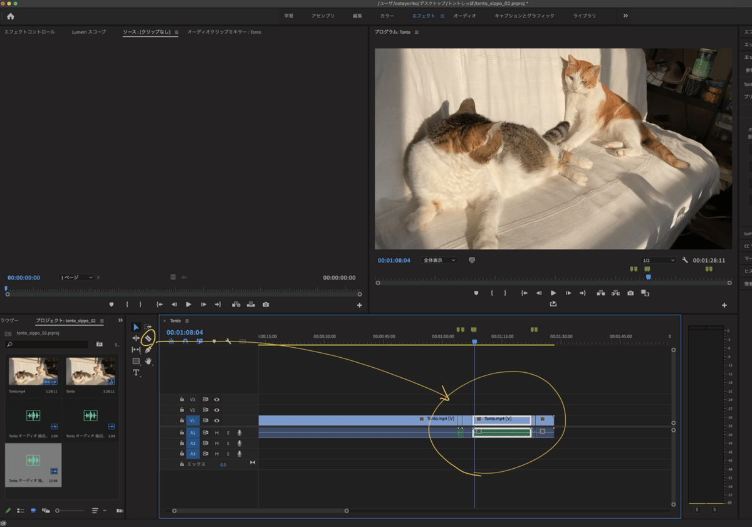Select the Ripple Edit tool
752x527 pixels.
click(x=136, y=338)
